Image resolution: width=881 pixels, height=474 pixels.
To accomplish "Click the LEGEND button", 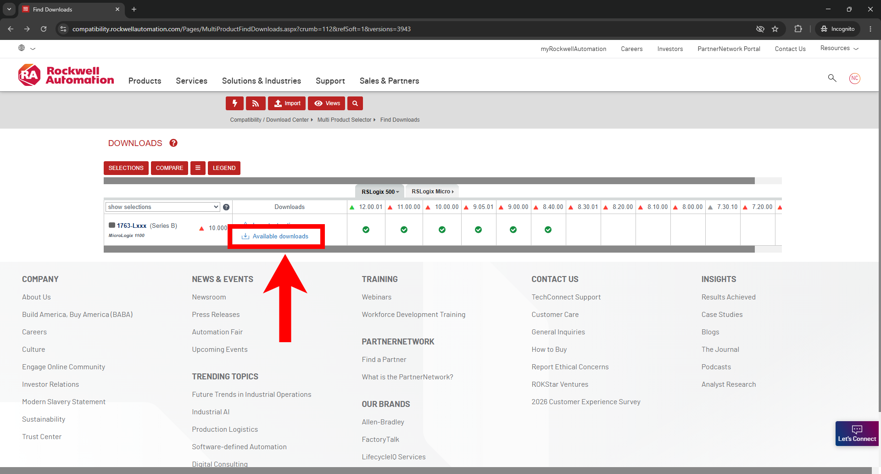I will 224,168.
